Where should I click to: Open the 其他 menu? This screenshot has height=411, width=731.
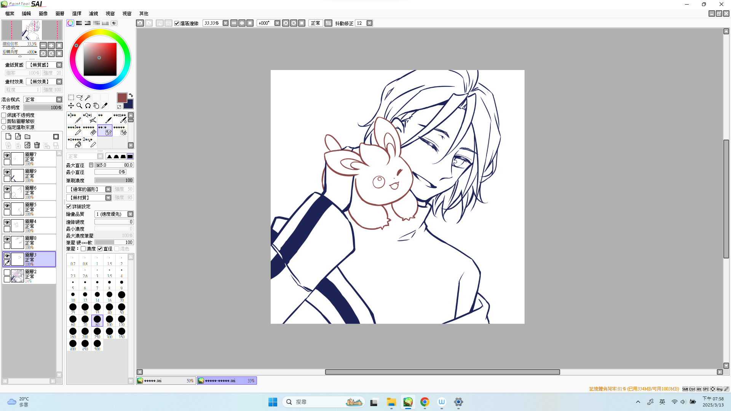[144, 14]
